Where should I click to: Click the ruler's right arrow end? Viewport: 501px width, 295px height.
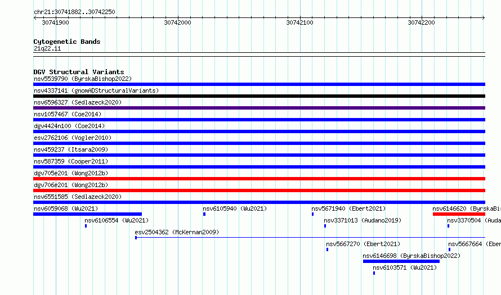click(x=484, y=18)
